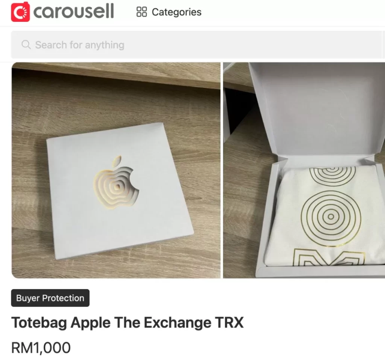This screenshot has width=385, height=359.
Task: Open listing titled Totebag Apple The Exchange TRX
Action: pyautogui.click(x=127, y=323)
